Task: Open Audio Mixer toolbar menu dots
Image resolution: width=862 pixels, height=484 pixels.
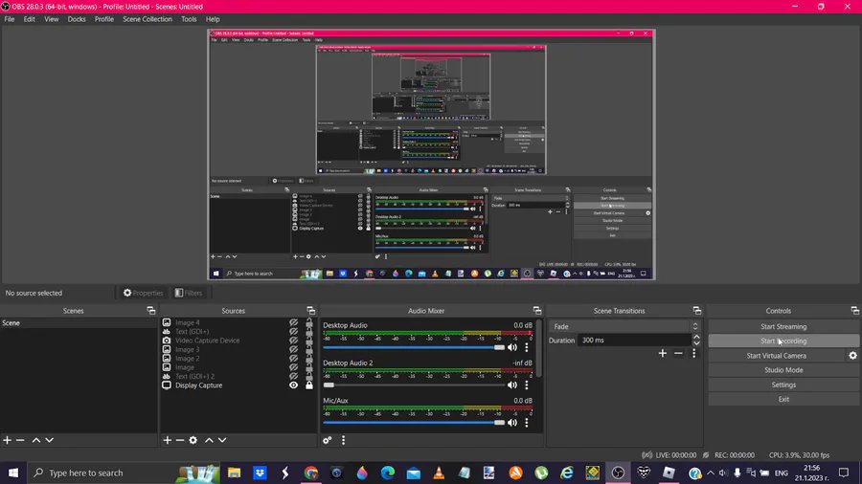Action: [x=344, y=440]
